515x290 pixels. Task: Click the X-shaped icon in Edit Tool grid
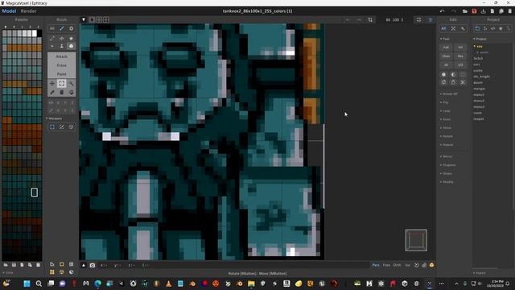[x=463, y=82]
